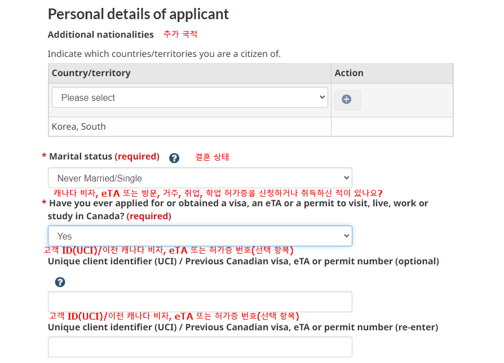This screenshot has height=363, width=504.
Task: Expand the Marital status dropdown
Action: (x=200, y=178)
